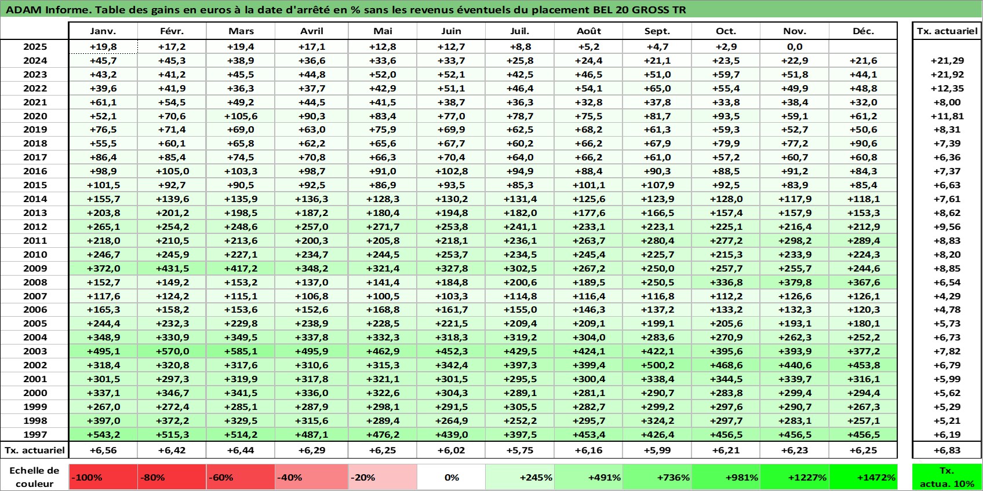Viewport: 983px width, 491px height.
Task: Select the 'Août' column header
Action: [x=589, y=31]
